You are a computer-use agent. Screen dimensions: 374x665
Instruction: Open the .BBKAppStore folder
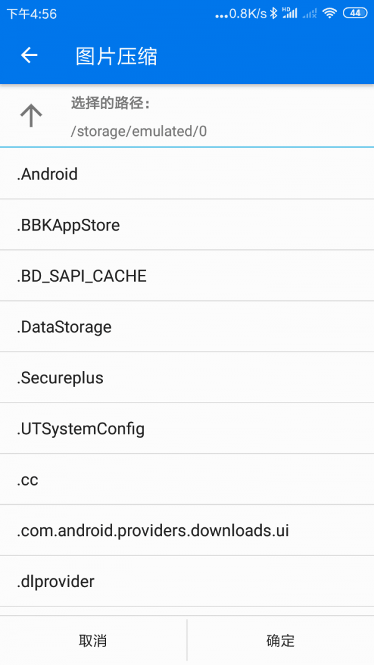(187, 225)
